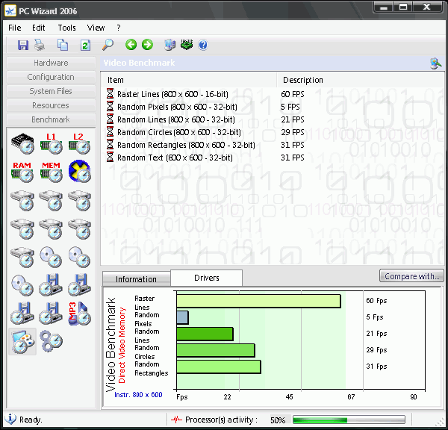Click the green chip toolbar icon

pyautogui.click(x=187, y=45)
